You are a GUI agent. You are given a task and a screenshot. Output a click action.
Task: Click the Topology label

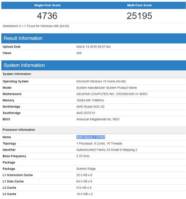tap(9, 144)
